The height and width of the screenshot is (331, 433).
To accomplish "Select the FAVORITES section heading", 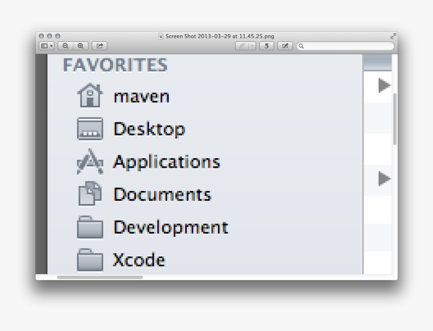I will tap(115, 64).
